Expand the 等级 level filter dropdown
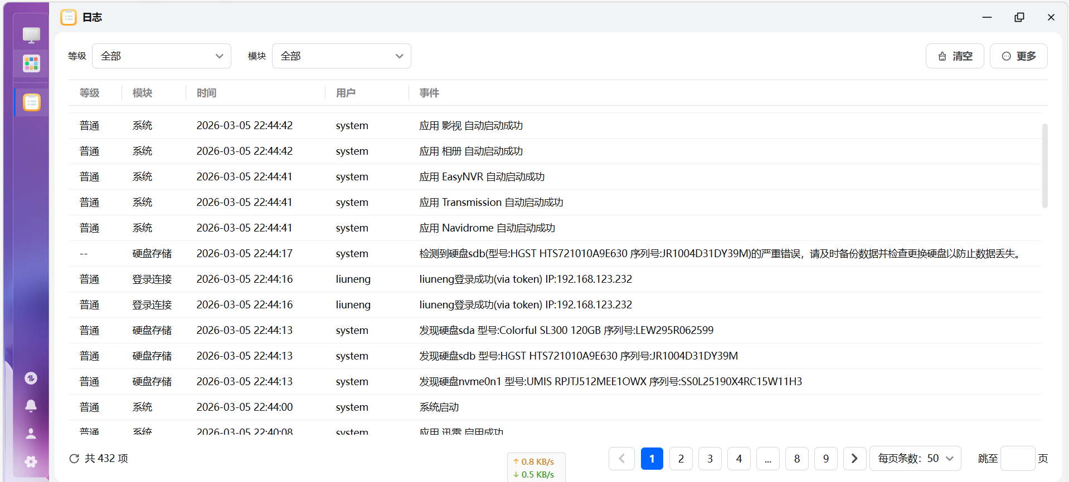 pos(162,56)
